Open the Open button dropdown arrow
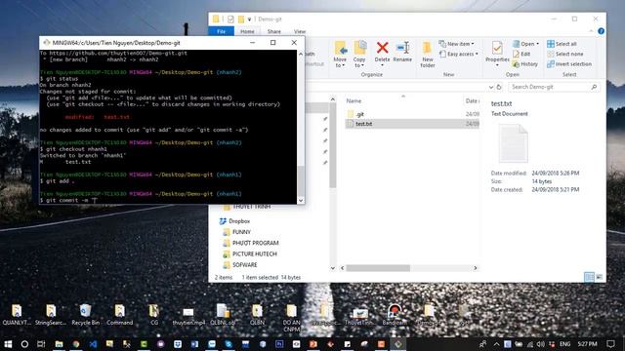Viewport: 625px width, 351px height. (x=537, y=44)
